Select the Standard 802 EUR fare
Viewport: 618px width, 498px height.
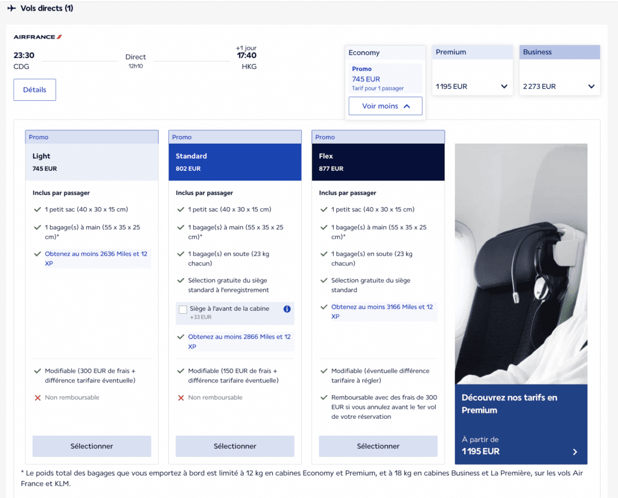pos(235,446)
